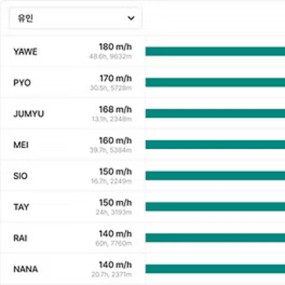
Task: Select the RAI row label
Action: tap(21, 238)
